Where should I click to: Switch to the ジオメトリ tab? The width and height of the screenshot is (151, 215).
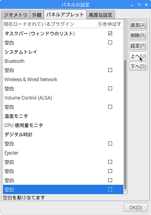pos(15,15)
